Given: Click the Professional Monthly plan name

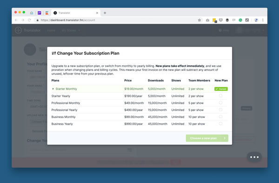Looking at the screenshot, I should [66, 103].
